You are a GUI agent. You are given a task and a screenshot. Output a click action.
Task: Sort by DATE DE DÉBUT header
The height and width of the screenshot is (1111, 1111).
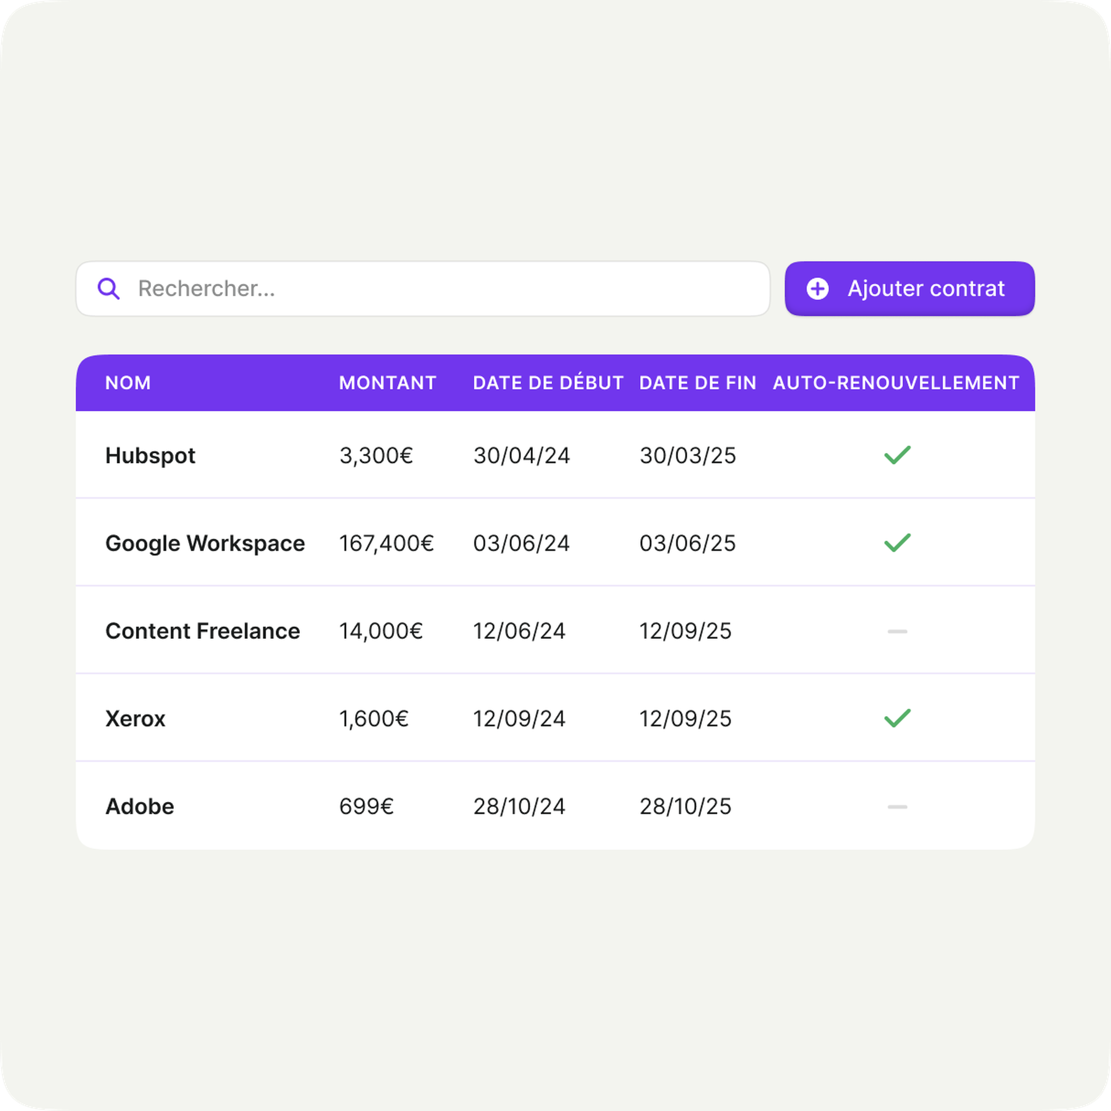[547, 383]
